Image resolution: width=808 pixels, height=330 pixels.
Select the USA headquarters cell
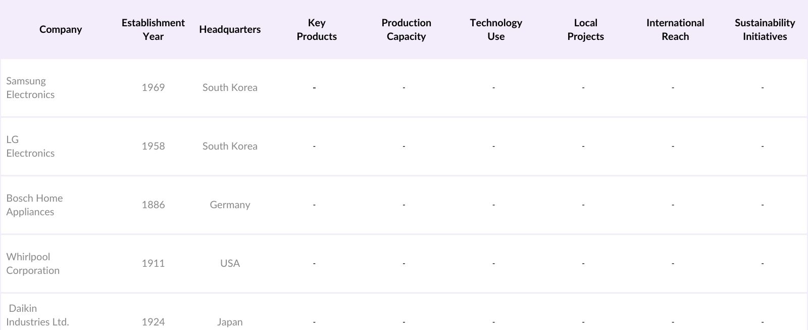tap(230, 263)
